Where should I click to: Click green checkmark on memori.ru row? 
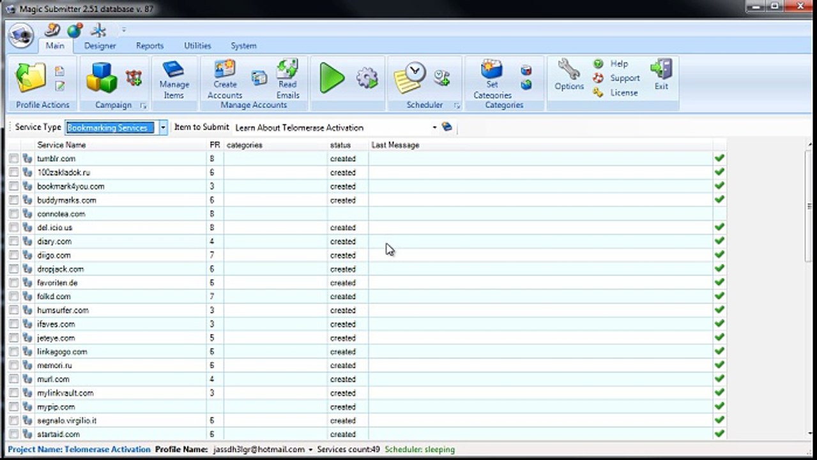point(719,365)
